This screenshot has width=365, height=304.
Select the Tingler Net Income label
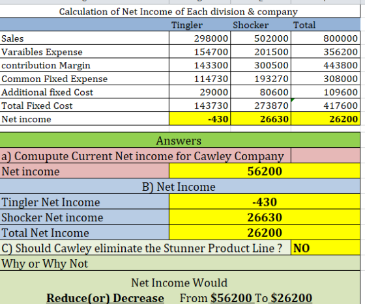84,202
